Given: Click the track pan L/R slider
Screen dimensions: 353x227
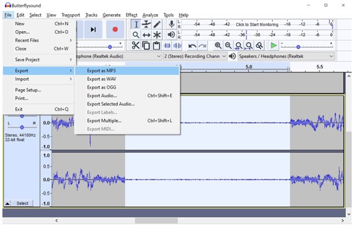Looking at the screenshot, I should coord(22,127).
